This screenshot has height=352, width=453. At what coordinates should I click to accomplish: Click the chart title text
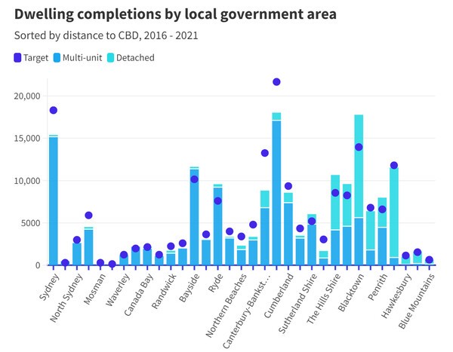pos(175,14)
